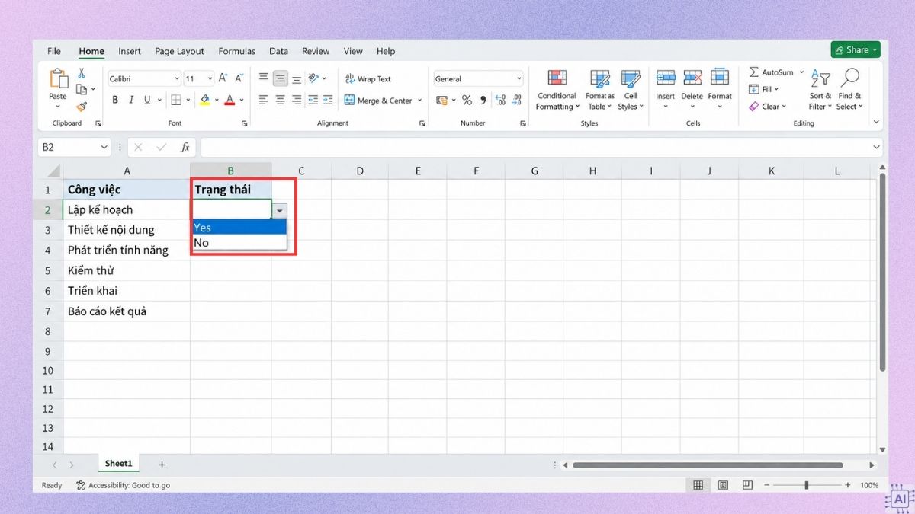Click Increase Font Size icon

223,78
